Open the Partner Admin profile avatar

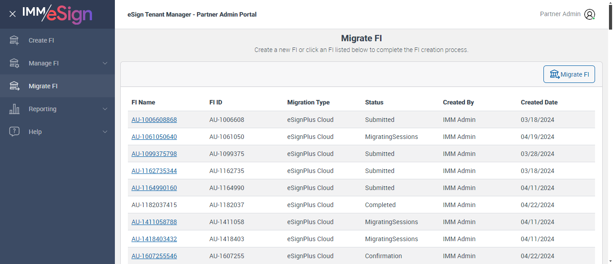pyautogui.click(x=589, y=14)
